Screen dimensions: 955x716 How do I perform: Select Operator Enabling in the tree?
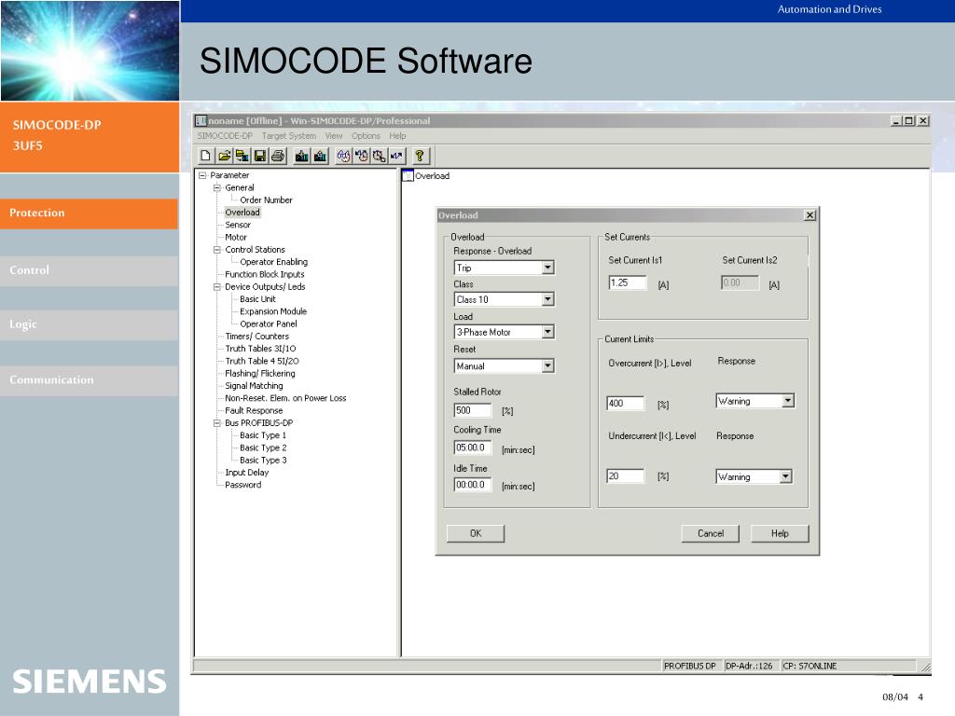tap(273, 262)
